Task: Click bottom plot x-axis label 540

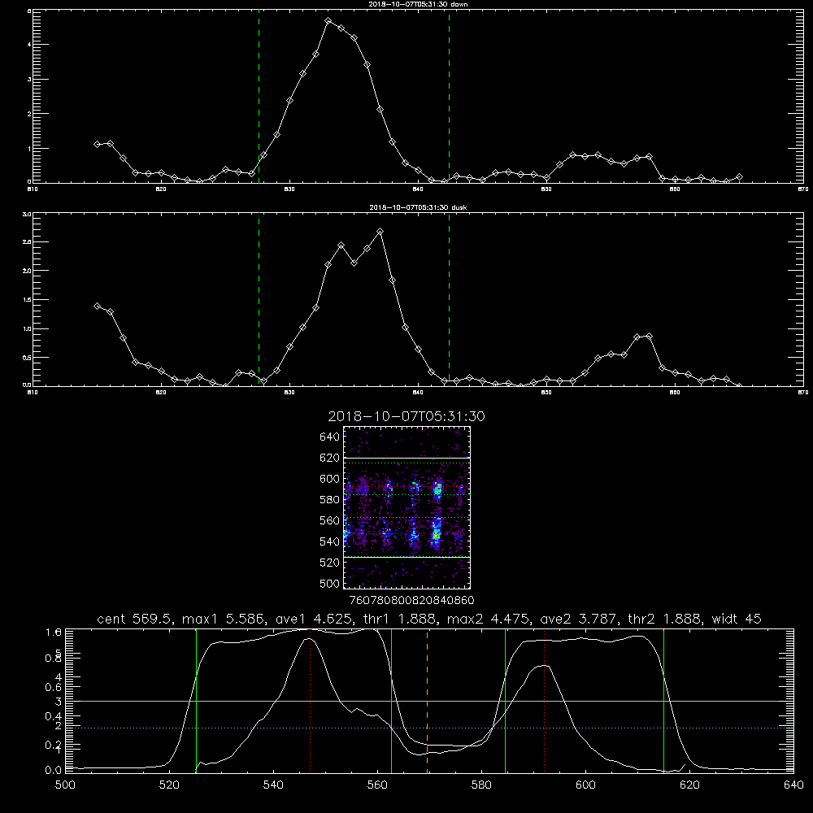Action: [273, 785]
